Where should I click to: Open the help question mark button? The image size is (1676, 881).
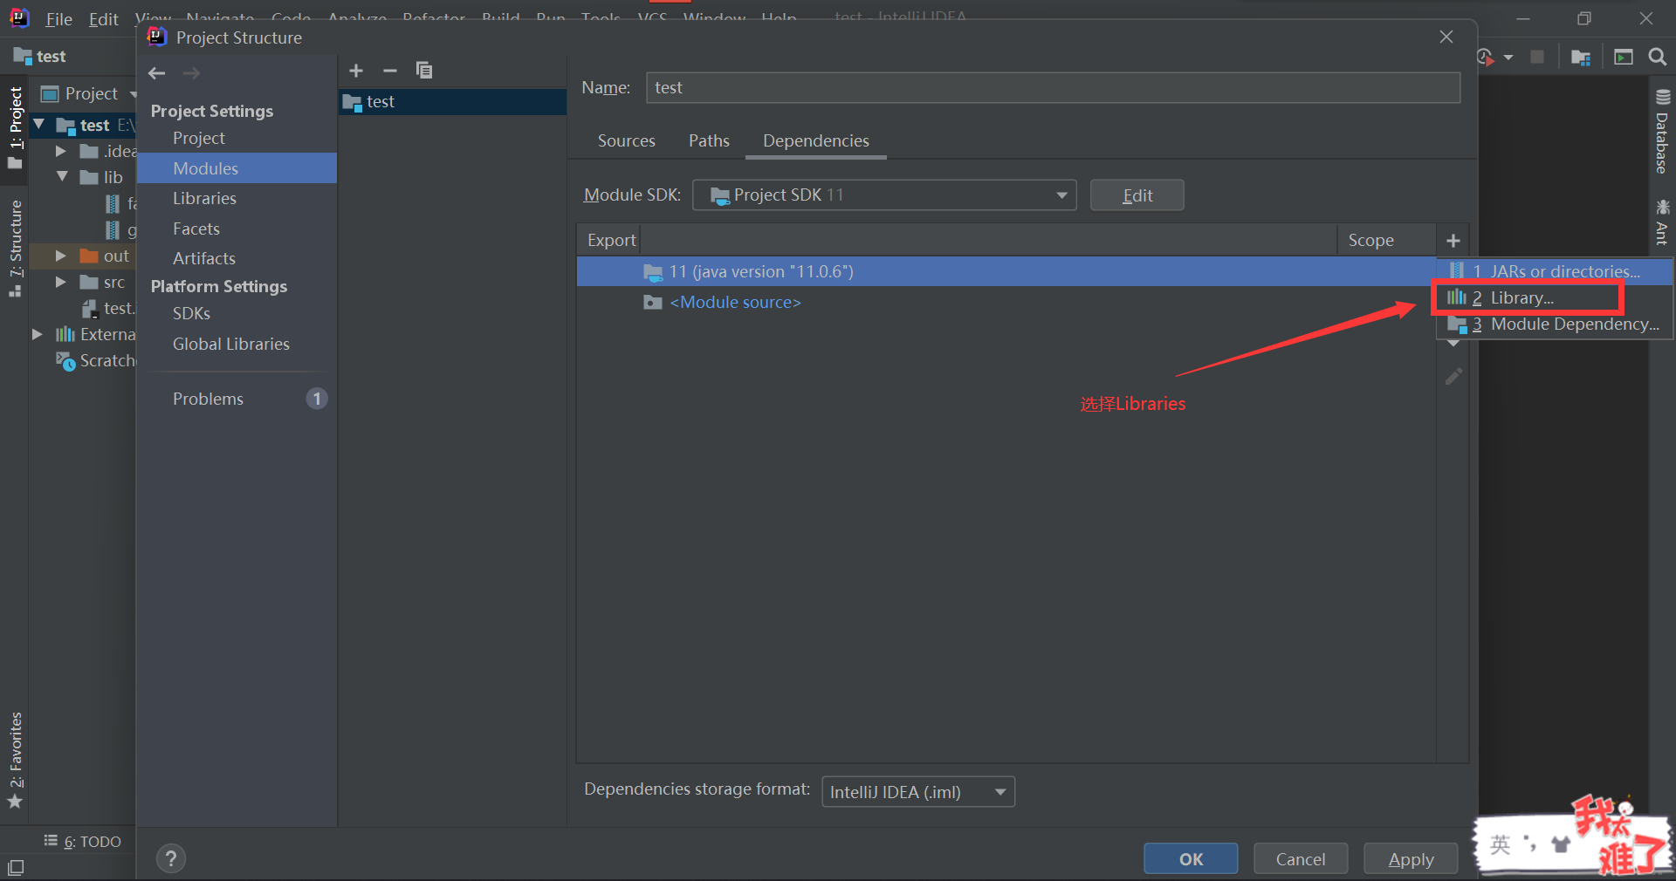point(171,858)
